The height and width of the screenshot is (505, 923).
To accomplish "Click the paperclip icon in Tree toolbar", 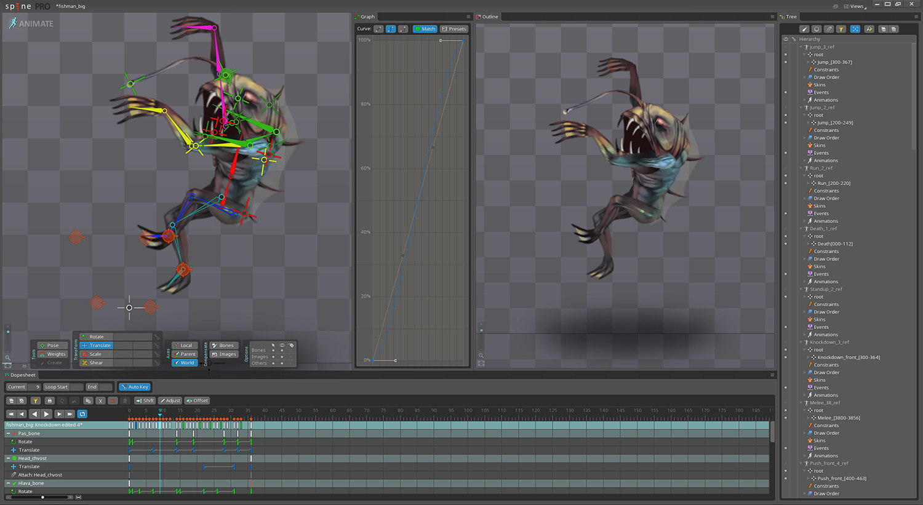I will (829, 29).
